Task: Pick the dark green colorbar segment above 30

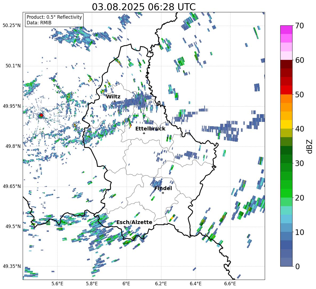Action: [286, 159]
